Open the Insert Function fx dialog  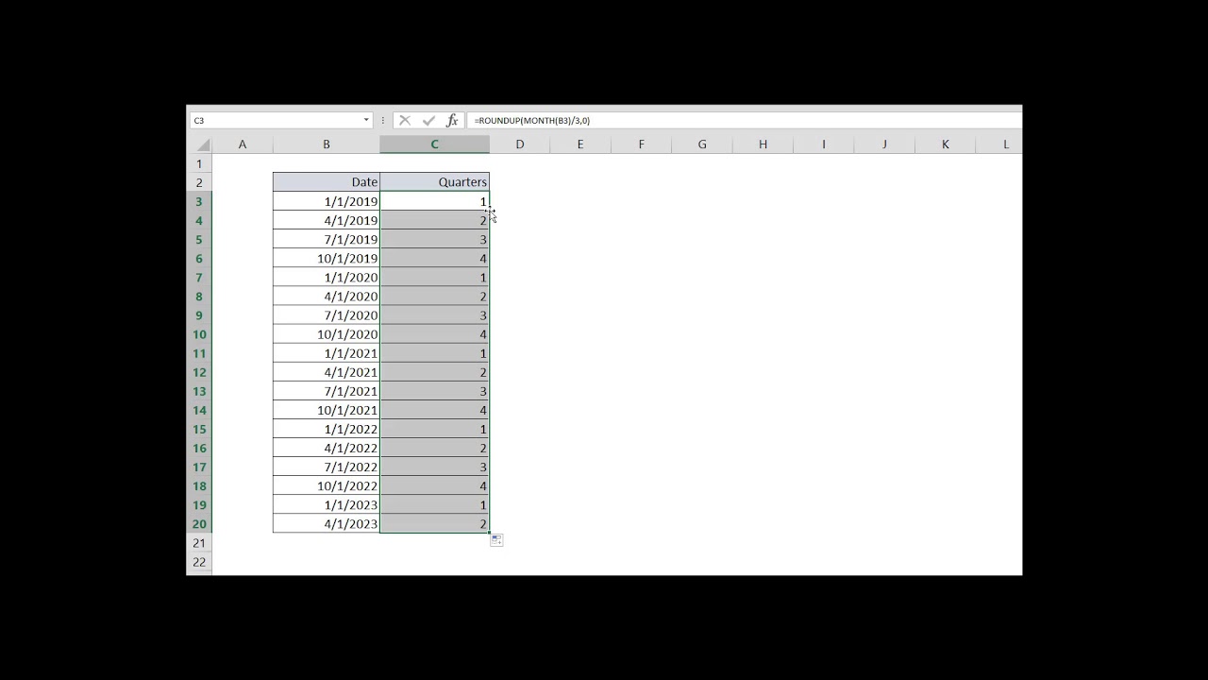(x=452, y=120)
